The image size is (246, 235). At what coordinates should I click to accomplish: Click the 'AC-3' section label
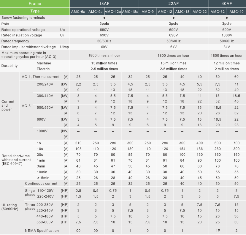coord(26,106)
